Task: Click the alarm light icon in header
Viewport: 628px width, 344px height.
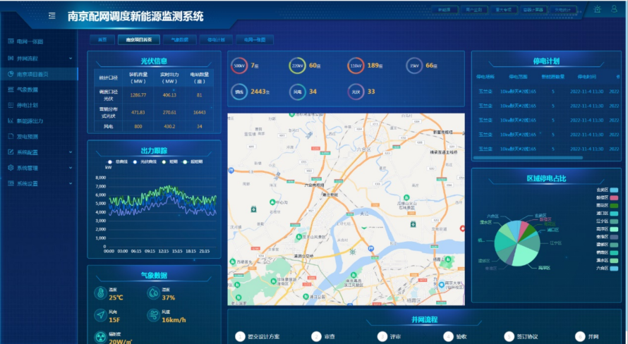Action: pyautogui.click(x=598, y=9)
